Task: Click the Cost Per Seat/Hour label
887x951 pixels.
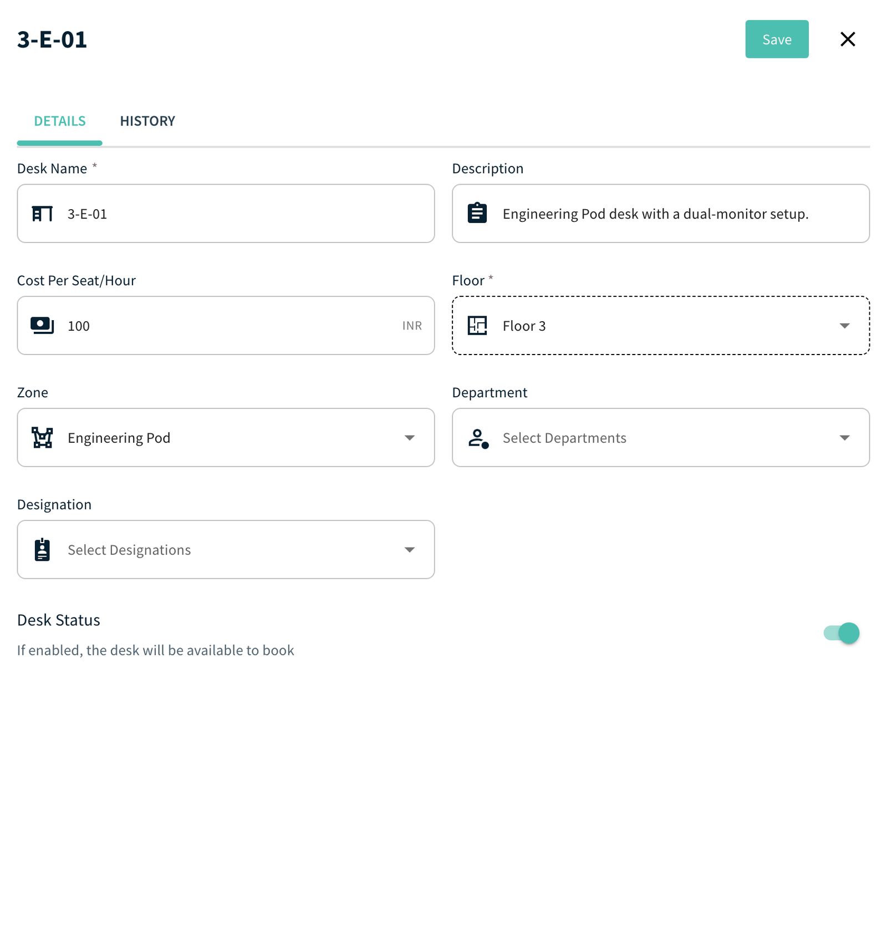Action: click(x=77, y=281)
